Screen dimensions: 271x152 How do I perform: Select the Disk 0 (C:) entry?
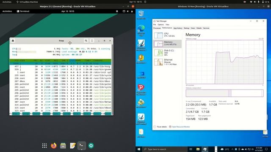point(167,52)
